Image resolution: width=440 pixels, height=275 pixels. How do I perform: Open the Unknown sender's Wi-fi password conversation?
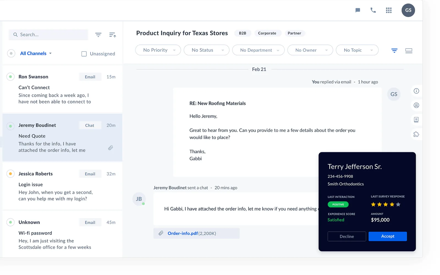pos(62,234)
